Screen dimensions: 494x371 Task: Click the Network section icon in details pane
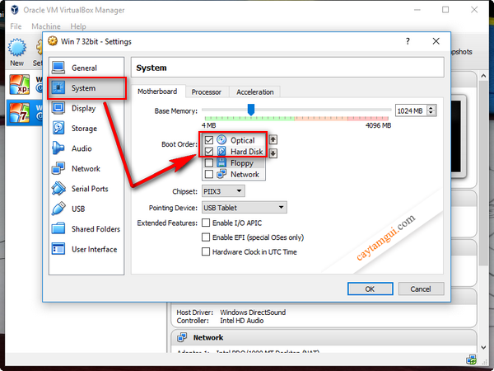(182, 337)
